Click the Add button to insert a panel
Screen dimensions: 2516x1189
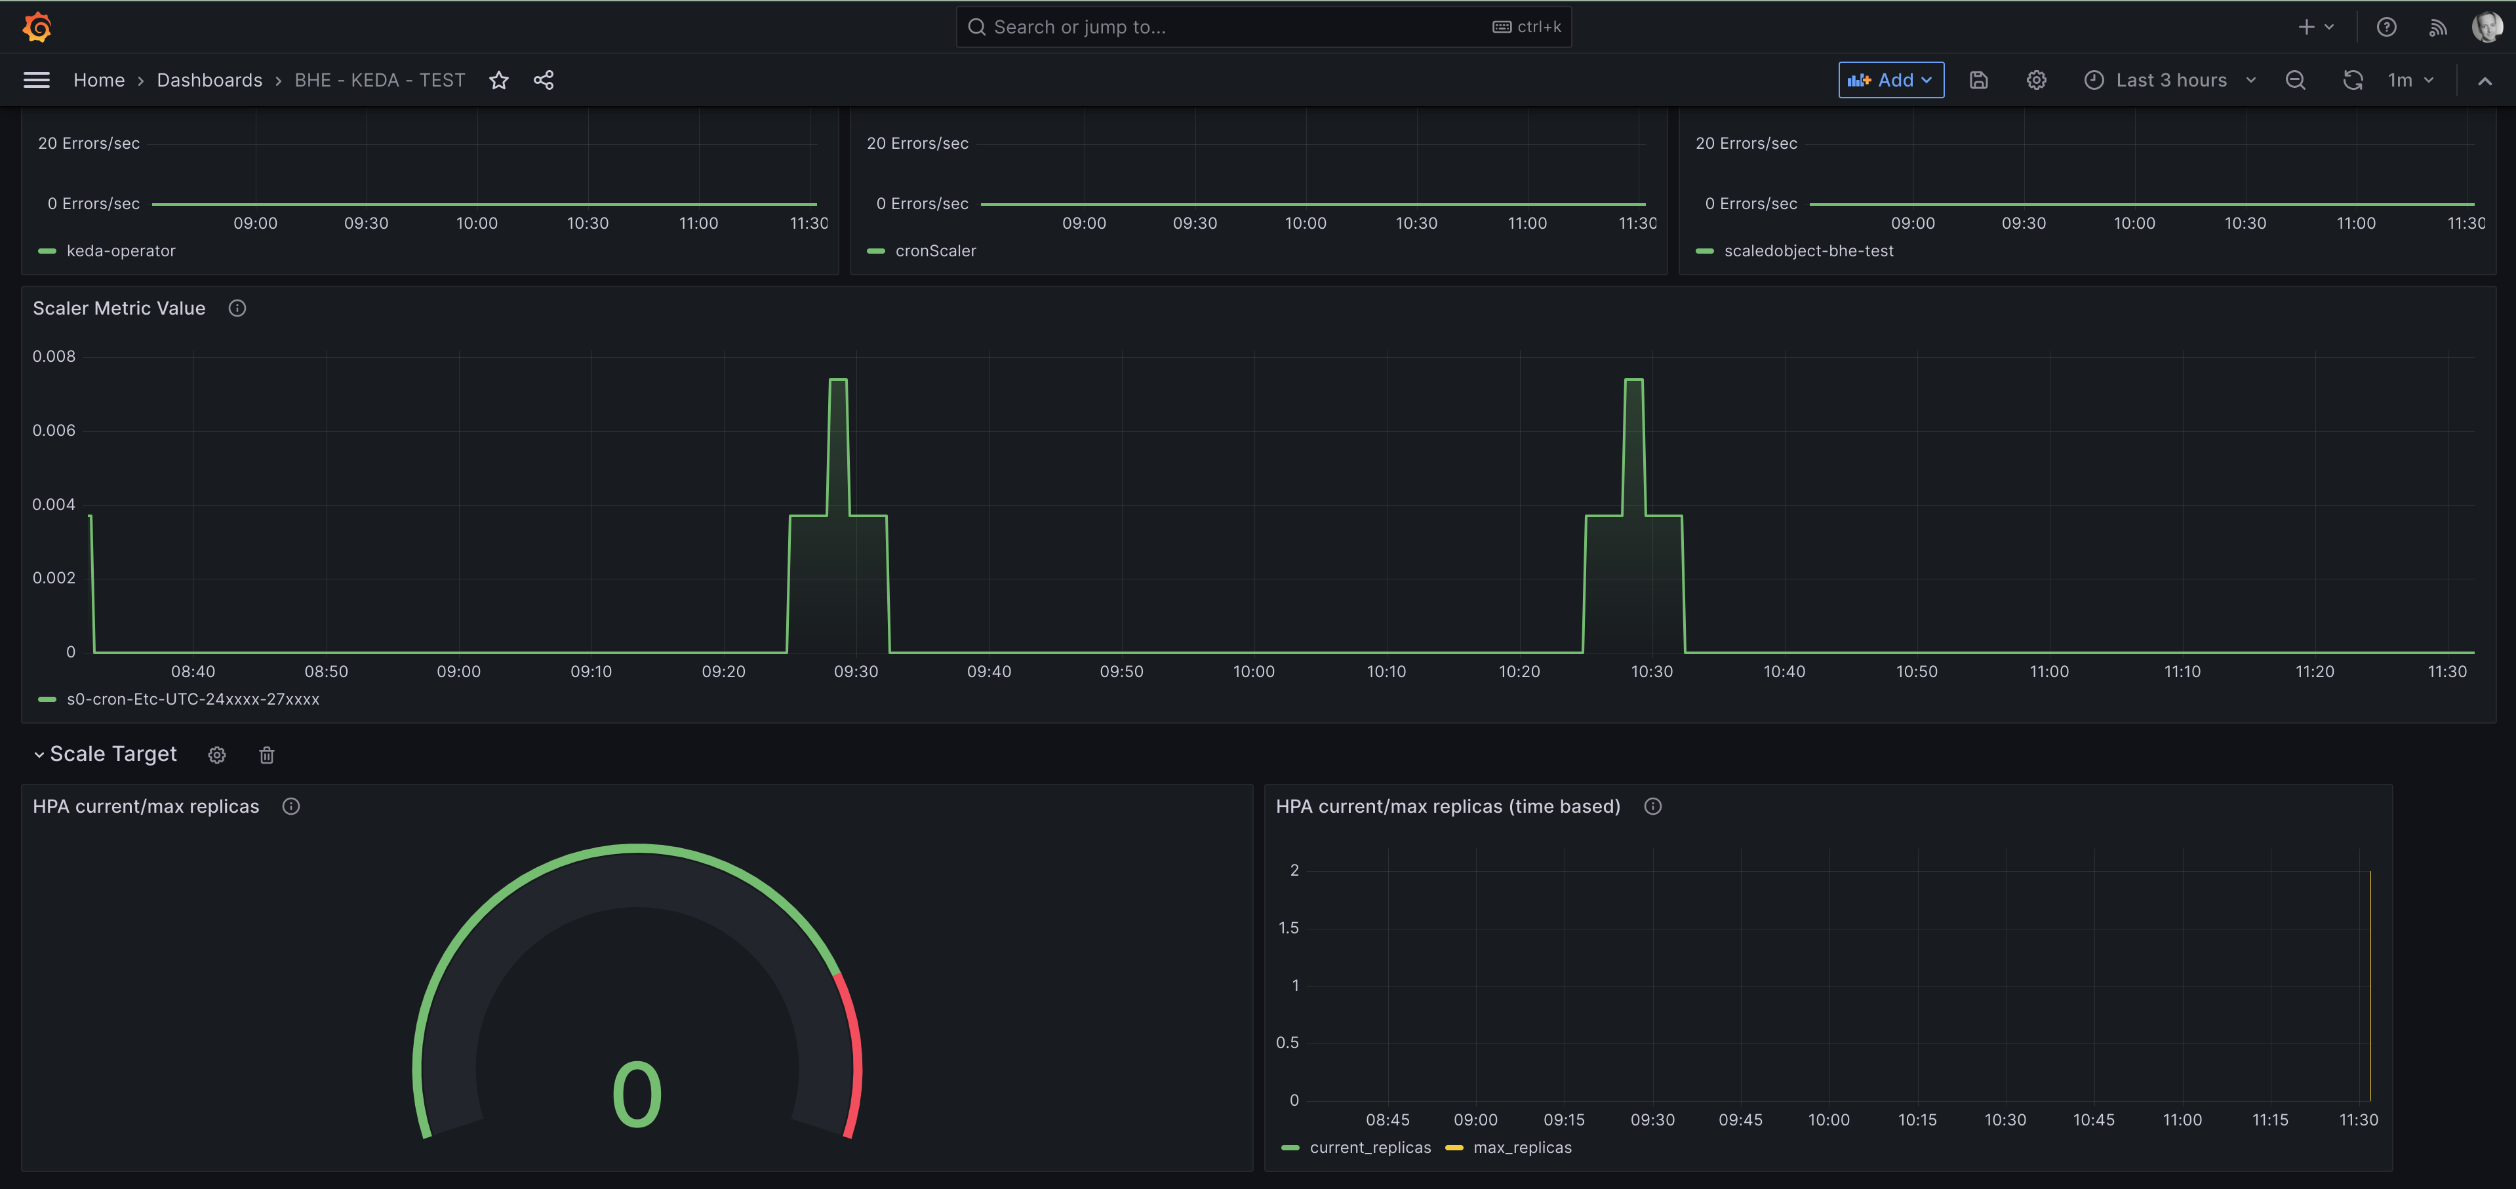[x=1890, y=80]
